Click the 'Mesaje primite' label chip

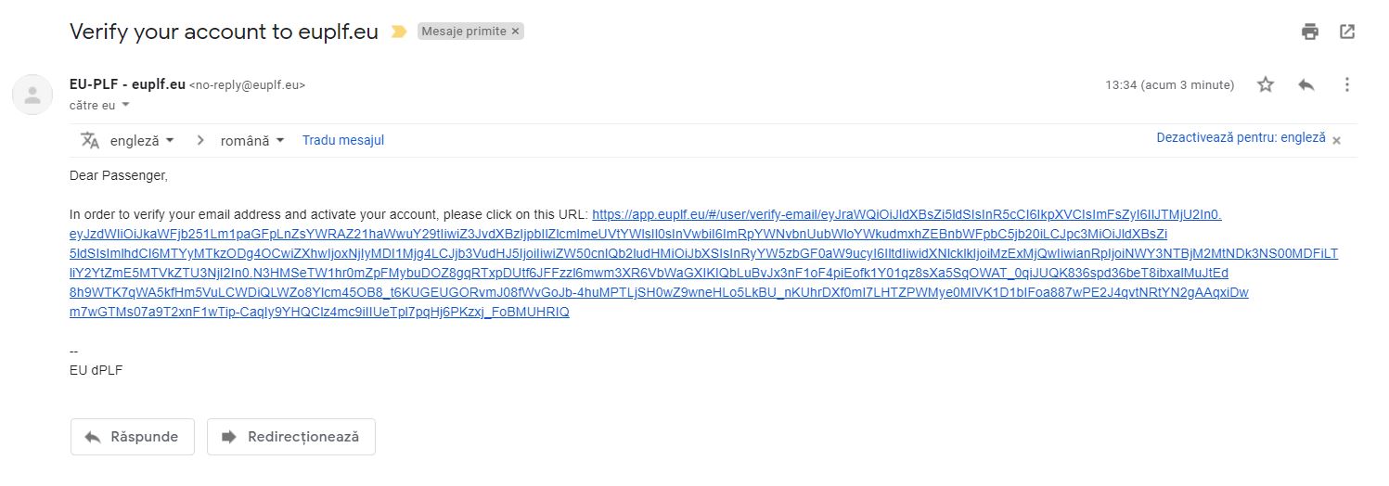click(x=464, y=32)
